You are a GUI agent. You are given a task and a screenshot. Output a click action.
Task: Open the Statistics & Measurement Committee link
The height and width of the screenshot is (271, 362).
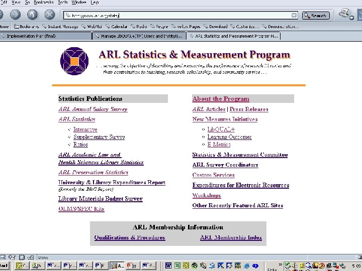coord(240,155)
